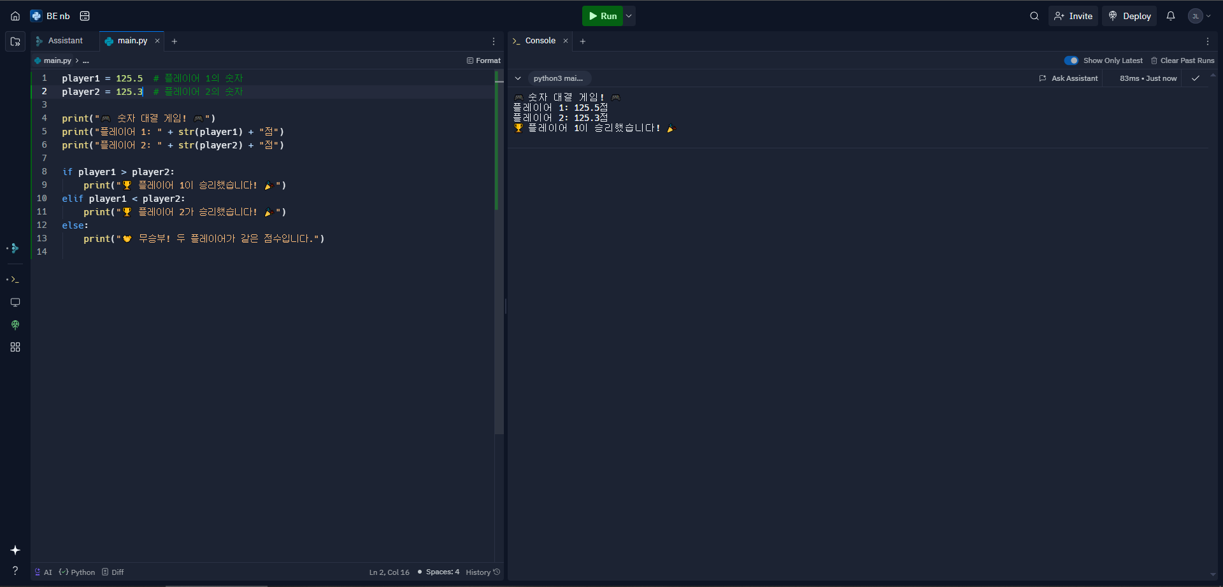The image size is (1223, 587).
Task: Open the Shell icon in the left sidebar
Action: [15, 279]
